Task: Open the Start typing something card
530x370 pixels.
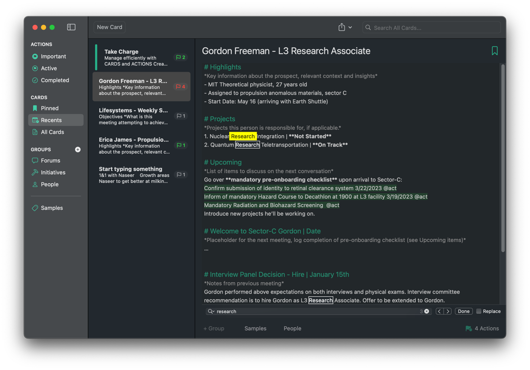Action: coord(142,175)
